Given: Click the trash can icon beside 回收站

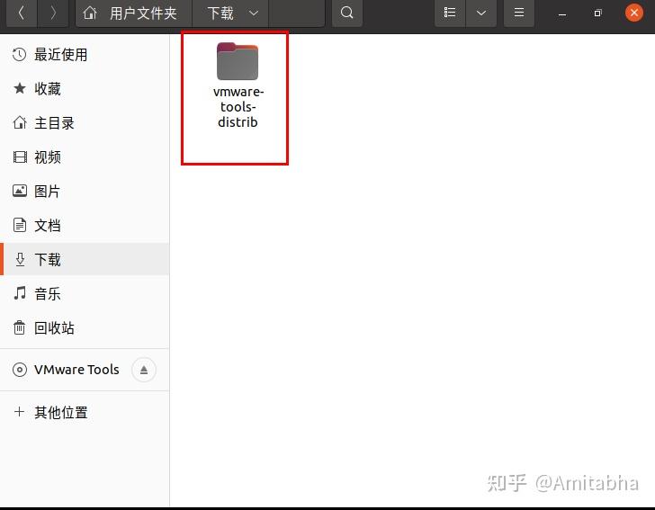Looking at the screenshot, I should click(x=19, y=327).
